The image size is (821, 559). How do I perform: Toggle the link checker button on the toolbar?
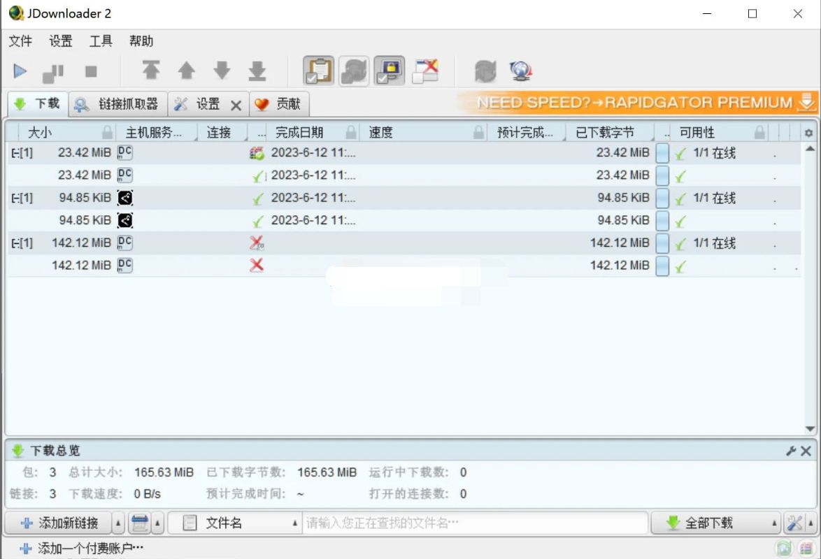coord(353,71)
